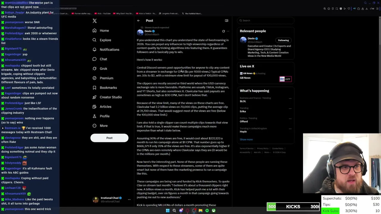Open Devin's profile in Relevant people
The image size is (381, 214).
click(251, 38)
